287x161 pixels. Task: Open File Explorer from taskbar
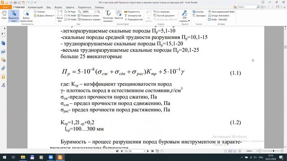(23, 157)
